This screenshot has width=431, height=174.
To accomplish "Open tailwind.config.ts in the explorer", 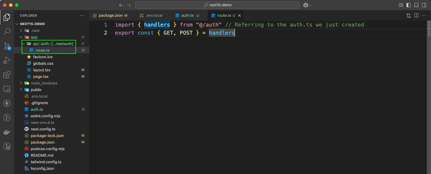I will 46,162.
